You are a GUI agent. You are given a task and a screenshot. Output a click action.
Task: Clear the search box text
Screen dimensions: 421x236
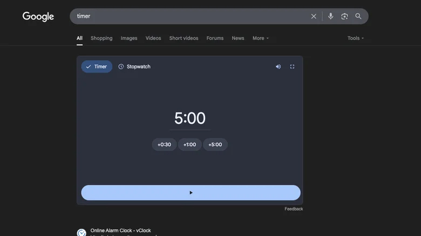click(x=314, y=16)
